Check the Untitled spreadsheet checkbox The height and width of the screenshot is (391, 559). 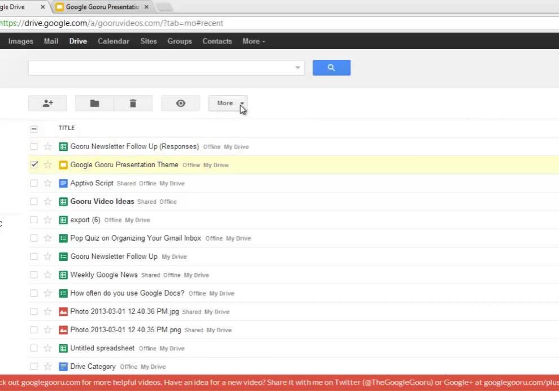[x=34, y=348]
